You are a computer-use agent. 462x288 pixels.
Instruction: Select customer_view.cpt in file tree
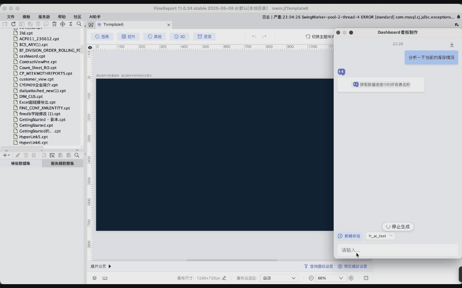click(x=36, y=79)
